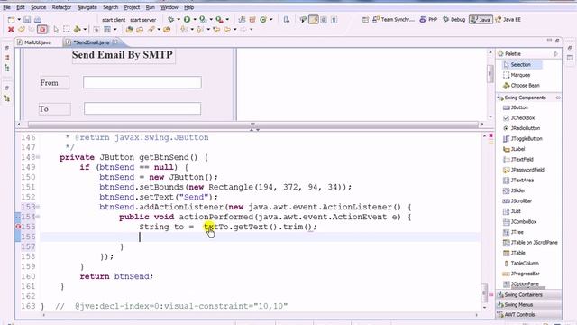Click the Back navigation arrow icon
Image resolution: width=577 pixels, height=325 pixels.
(x=227, y=30)
